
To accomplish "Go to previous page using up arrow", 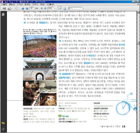I will [x=23, y=8].
